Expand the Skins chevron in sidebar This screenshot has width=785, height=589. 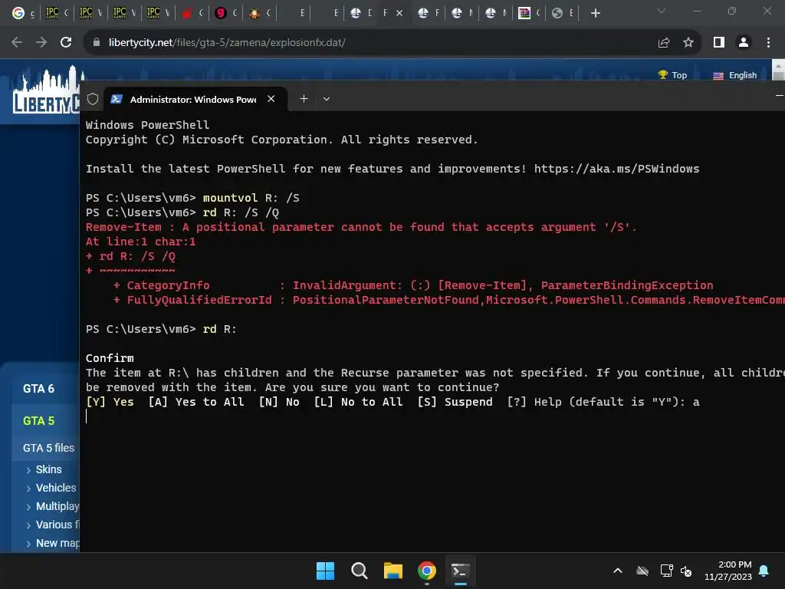(28, 470)
